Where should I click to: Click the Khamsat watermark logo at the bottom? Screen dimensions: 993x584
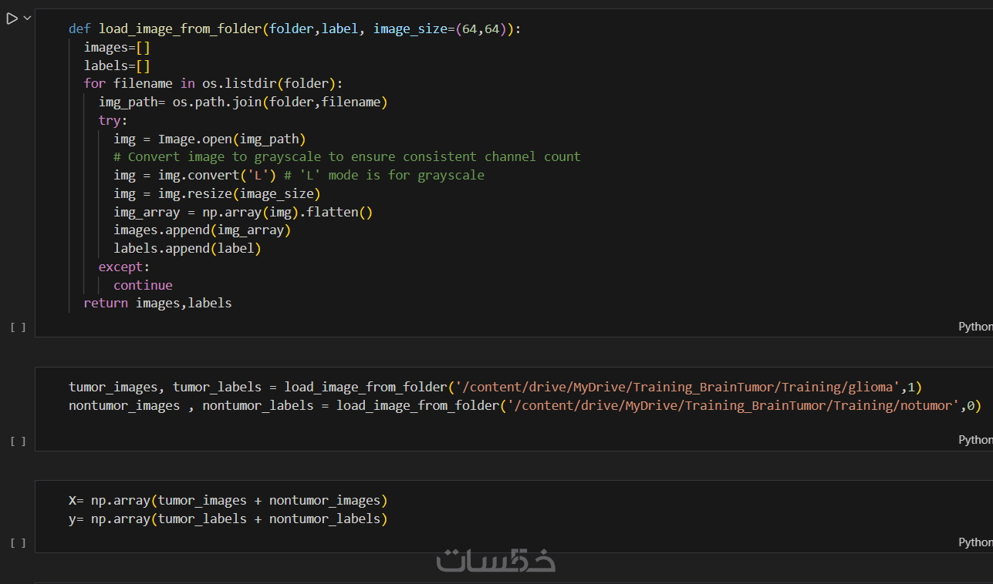pos(496,559)
